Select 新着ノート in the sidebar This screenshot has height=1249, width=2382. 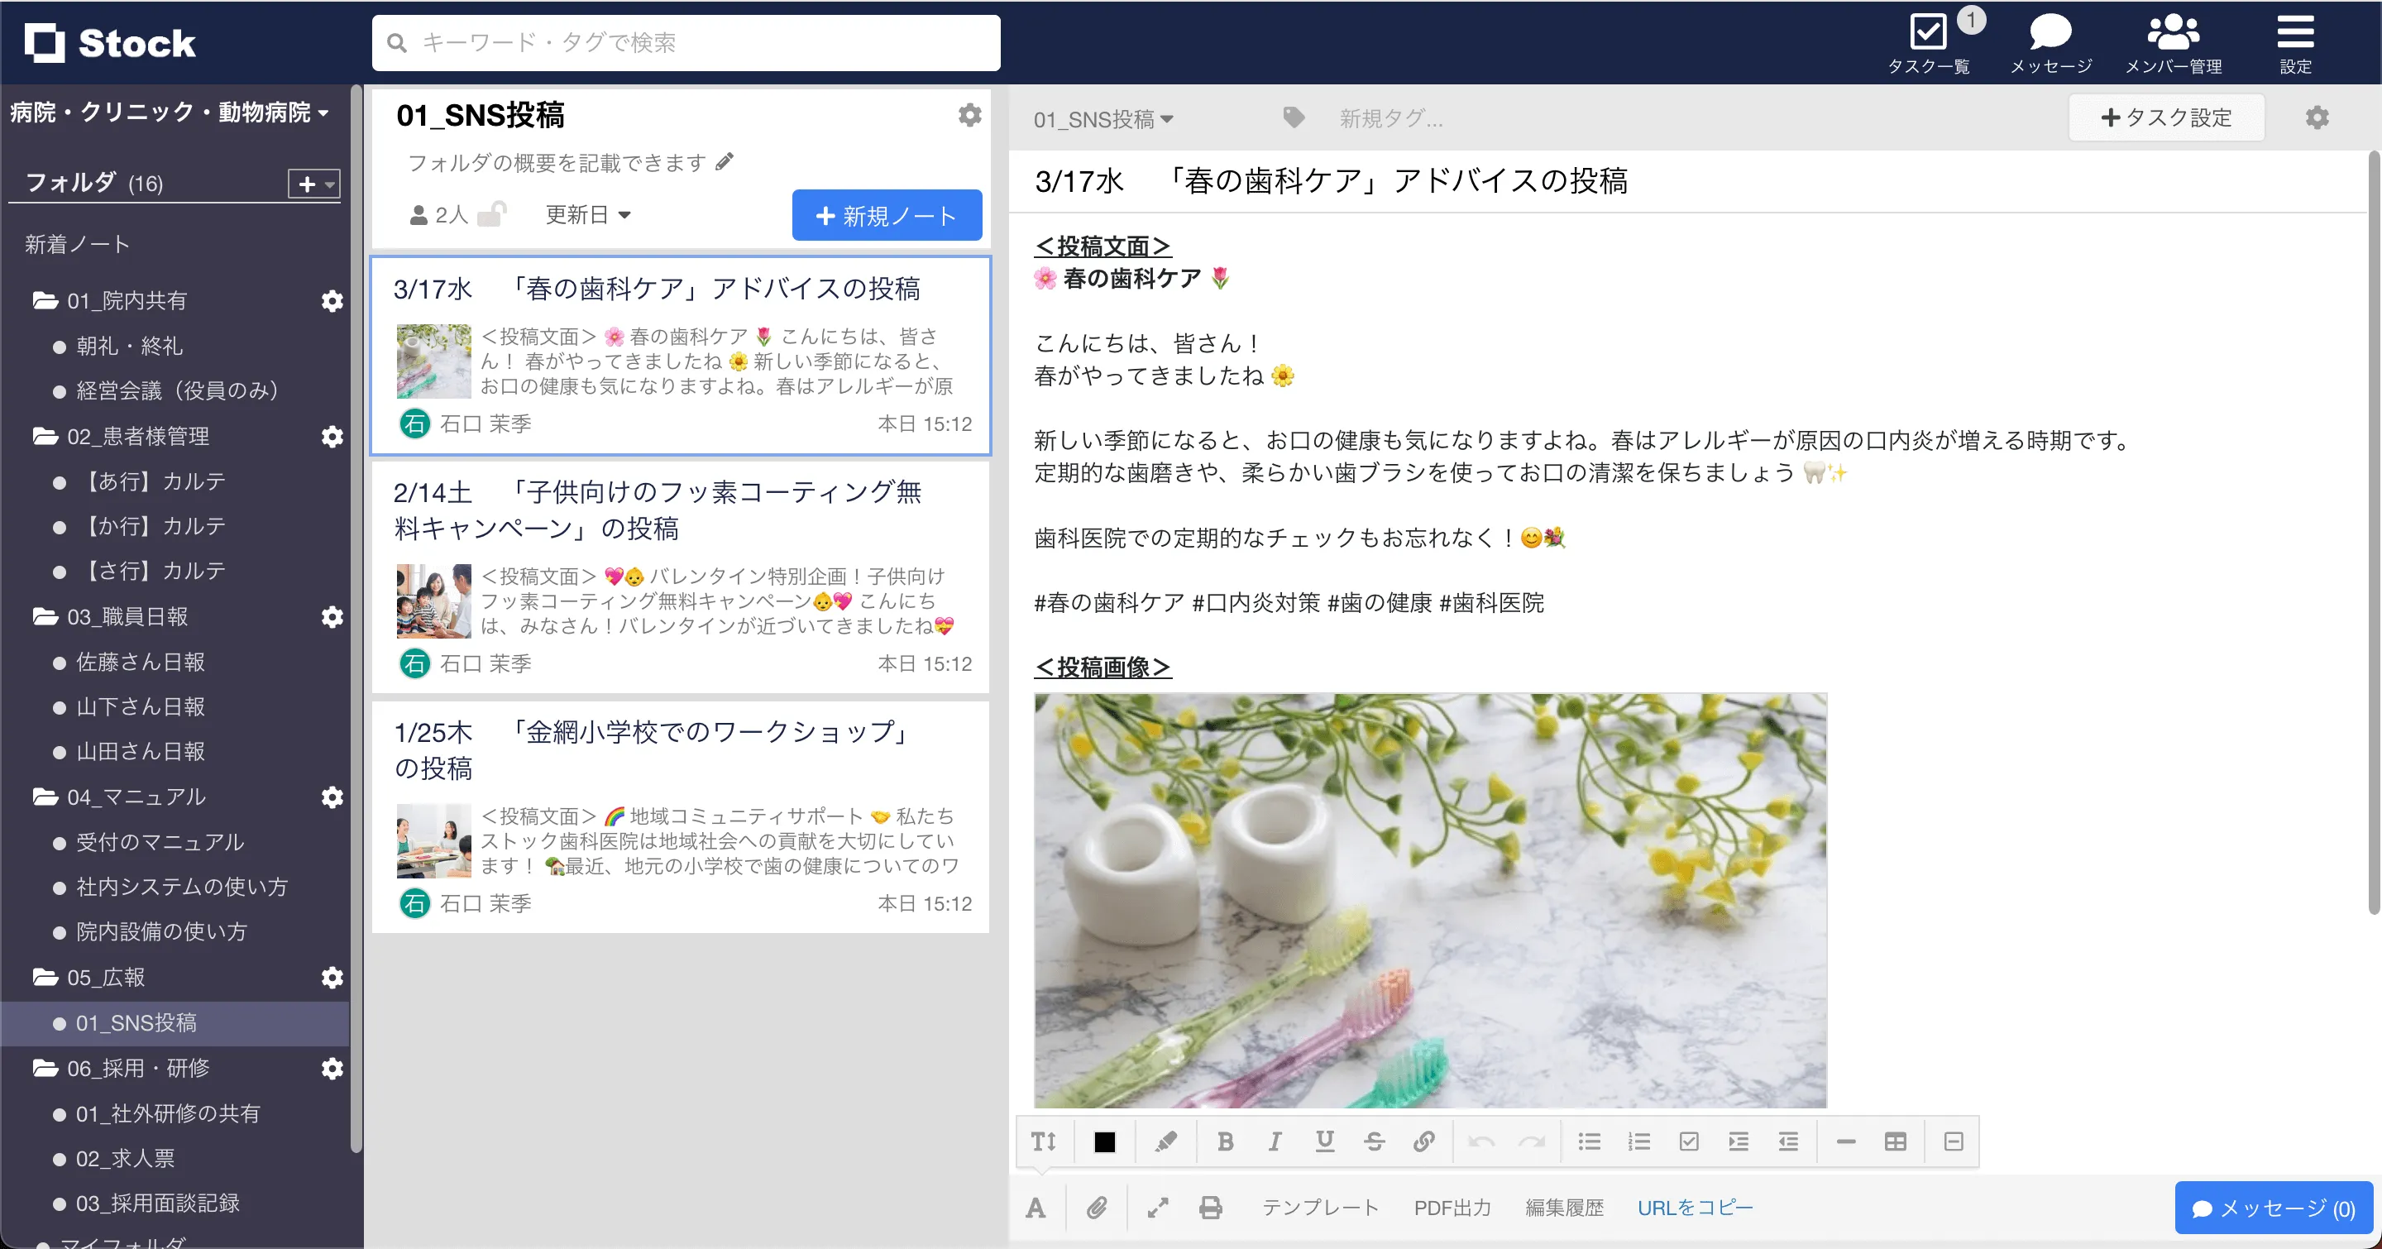coord(78,244)
